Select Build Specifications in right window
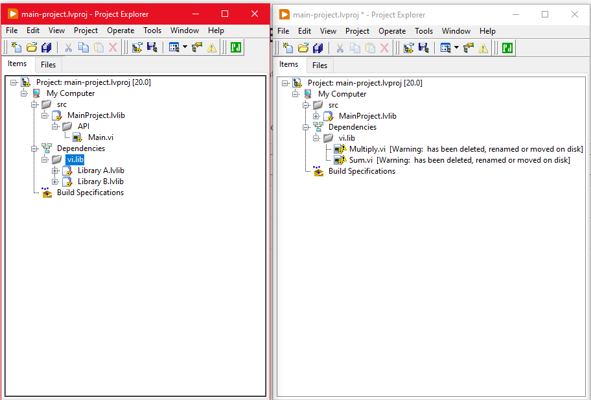591x400 pixels. (x=362, y=171)
